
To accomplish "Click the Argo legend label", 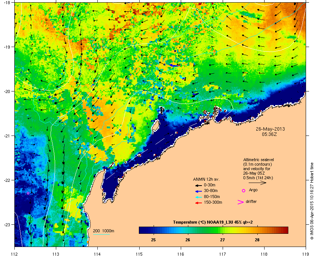I will coord(253,190).
